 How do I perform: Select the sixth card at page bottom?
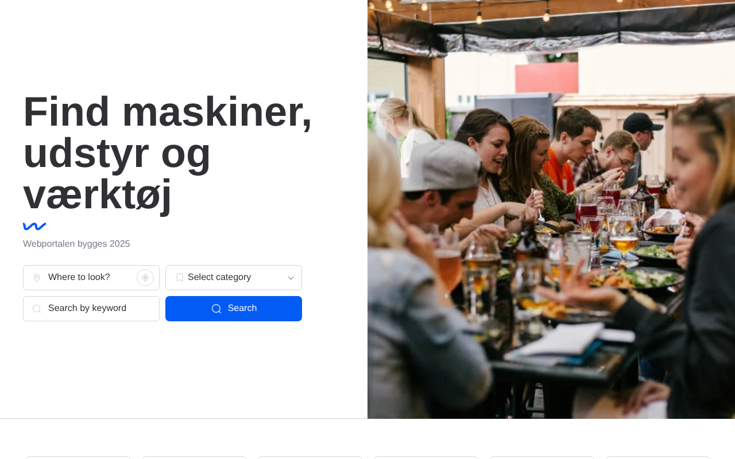[658, 457]
